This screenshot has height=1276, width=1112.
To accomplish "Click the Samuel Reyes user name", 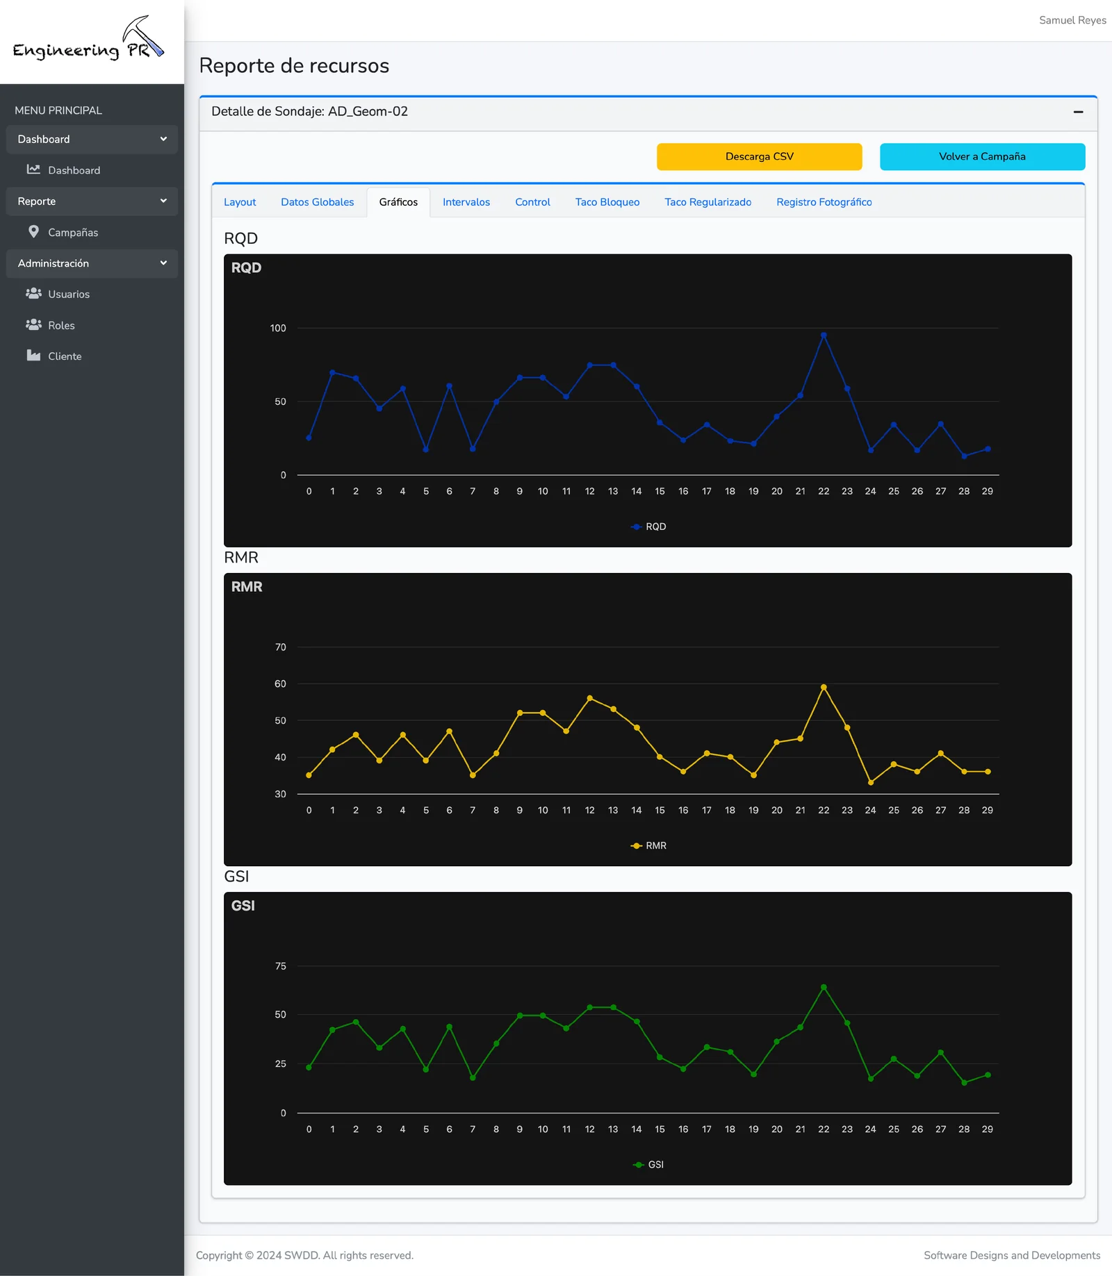I will pos(1072,20).
